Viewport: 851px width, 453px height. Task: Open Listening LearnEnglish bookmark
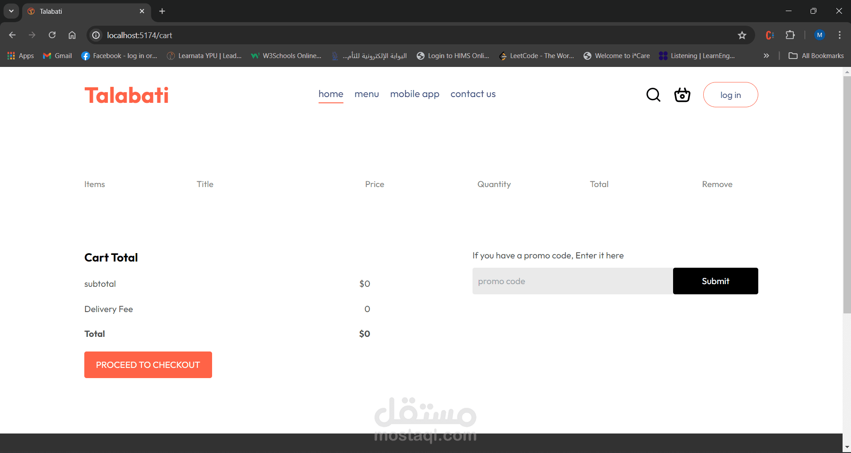(697, 56)
